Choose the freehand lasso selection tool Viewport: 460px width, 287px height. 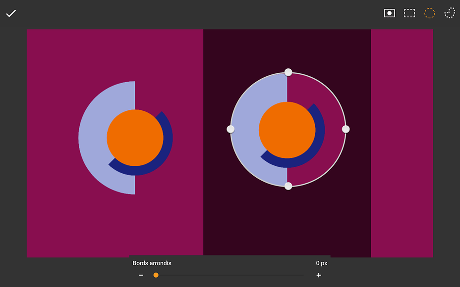[x=450, y=13]
